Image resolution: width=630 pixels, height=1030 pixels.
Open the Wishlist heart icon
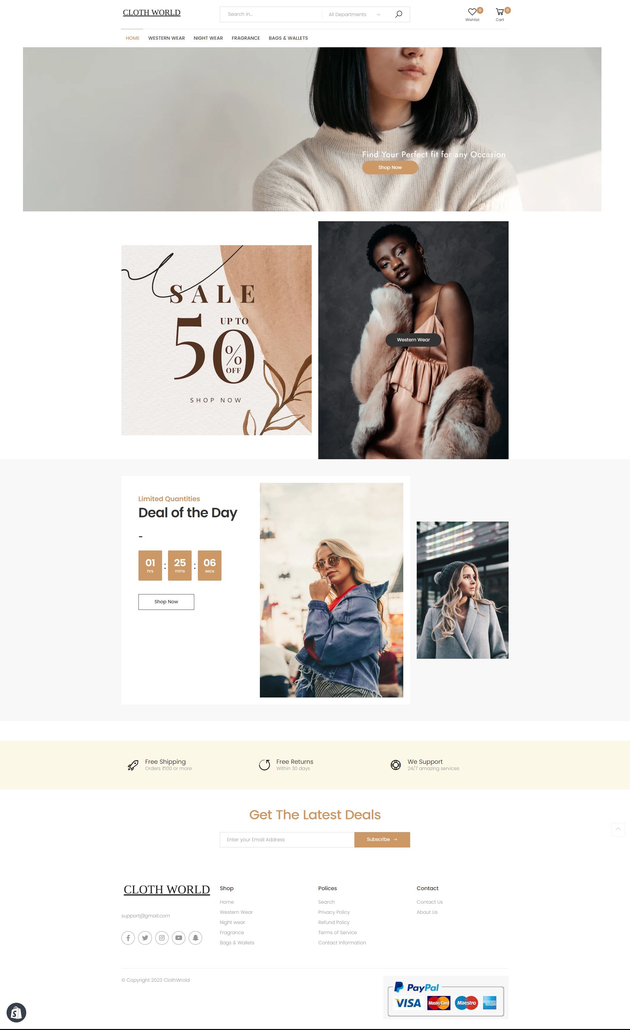pyautogui.click(x=472, y=12)
